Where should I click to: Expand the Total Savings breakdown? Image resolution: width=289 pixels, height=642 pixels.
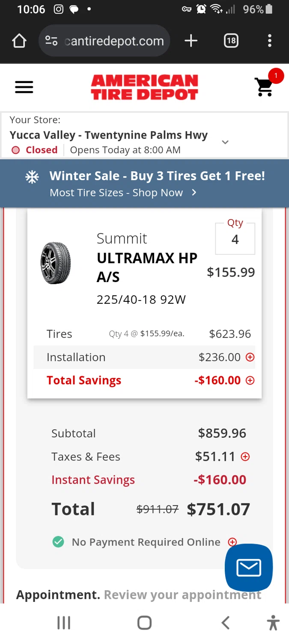[250, 380]
